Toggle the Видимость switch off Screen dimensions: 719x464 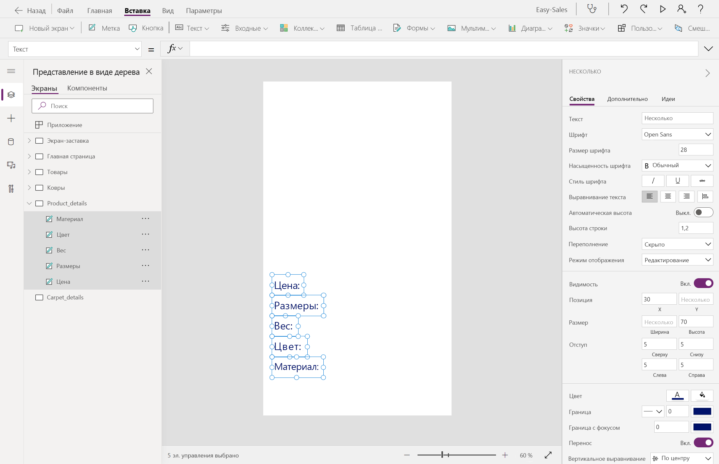[x=703, y=283]
